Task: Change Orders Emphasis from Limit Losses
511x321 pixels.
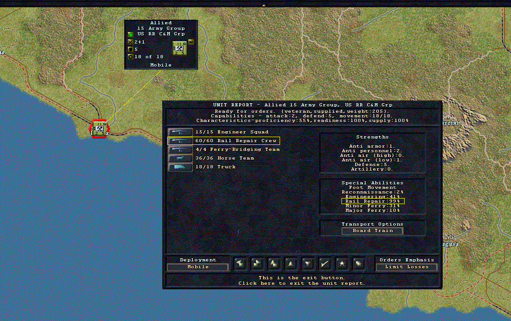Action: [x=407, y=267]
